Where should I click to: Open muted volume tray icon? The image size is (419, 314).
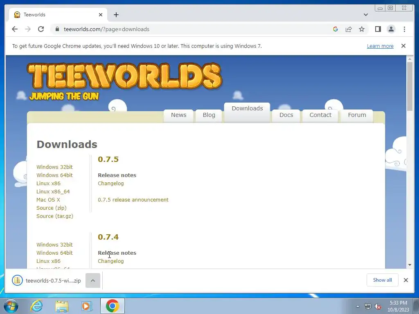378,306
